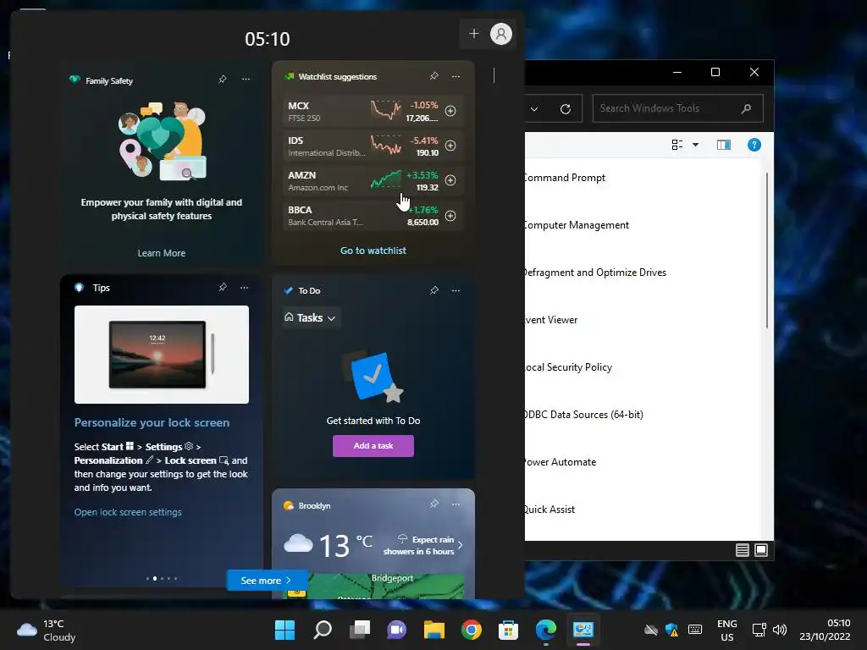
Task: Switch to details view in status bar
Action: click(742, 550)
